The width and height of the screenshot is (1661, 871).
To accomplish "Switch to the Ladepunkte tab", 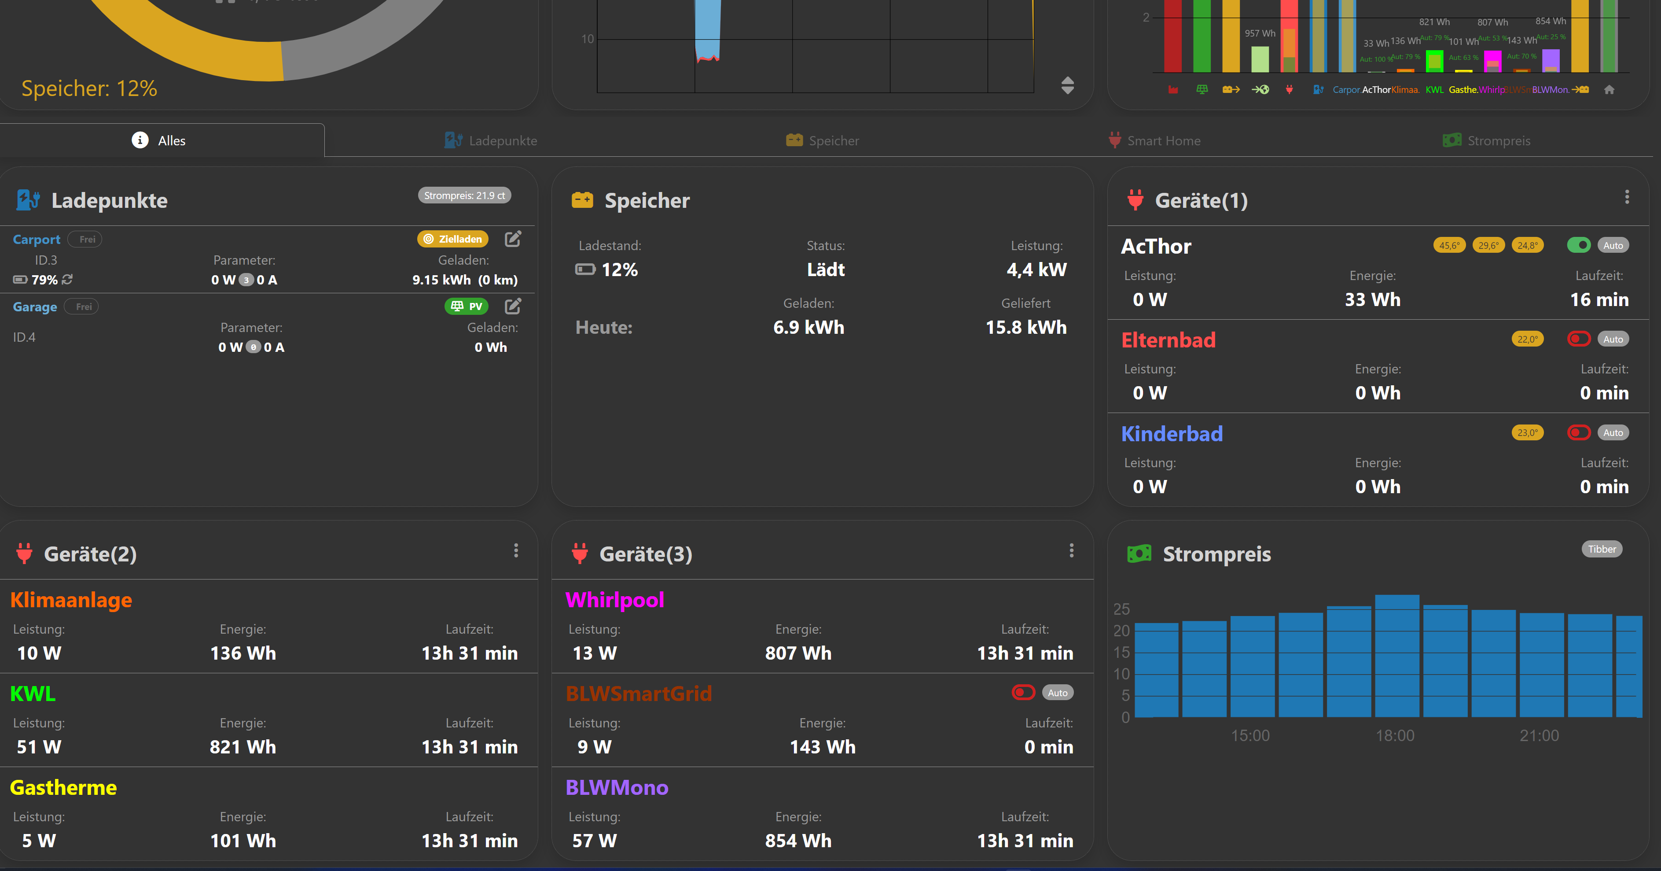I will pyautogui.click(x=491, y=140).
